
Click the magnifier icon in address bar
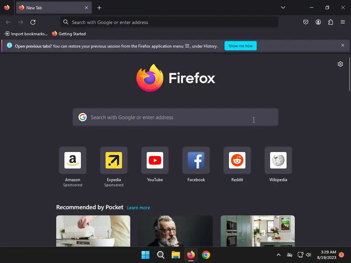point(65,22)
